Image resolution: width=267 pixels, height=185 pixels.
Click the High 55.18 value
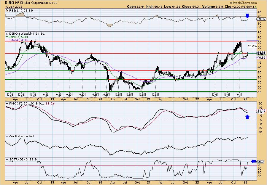coord(154,7)
